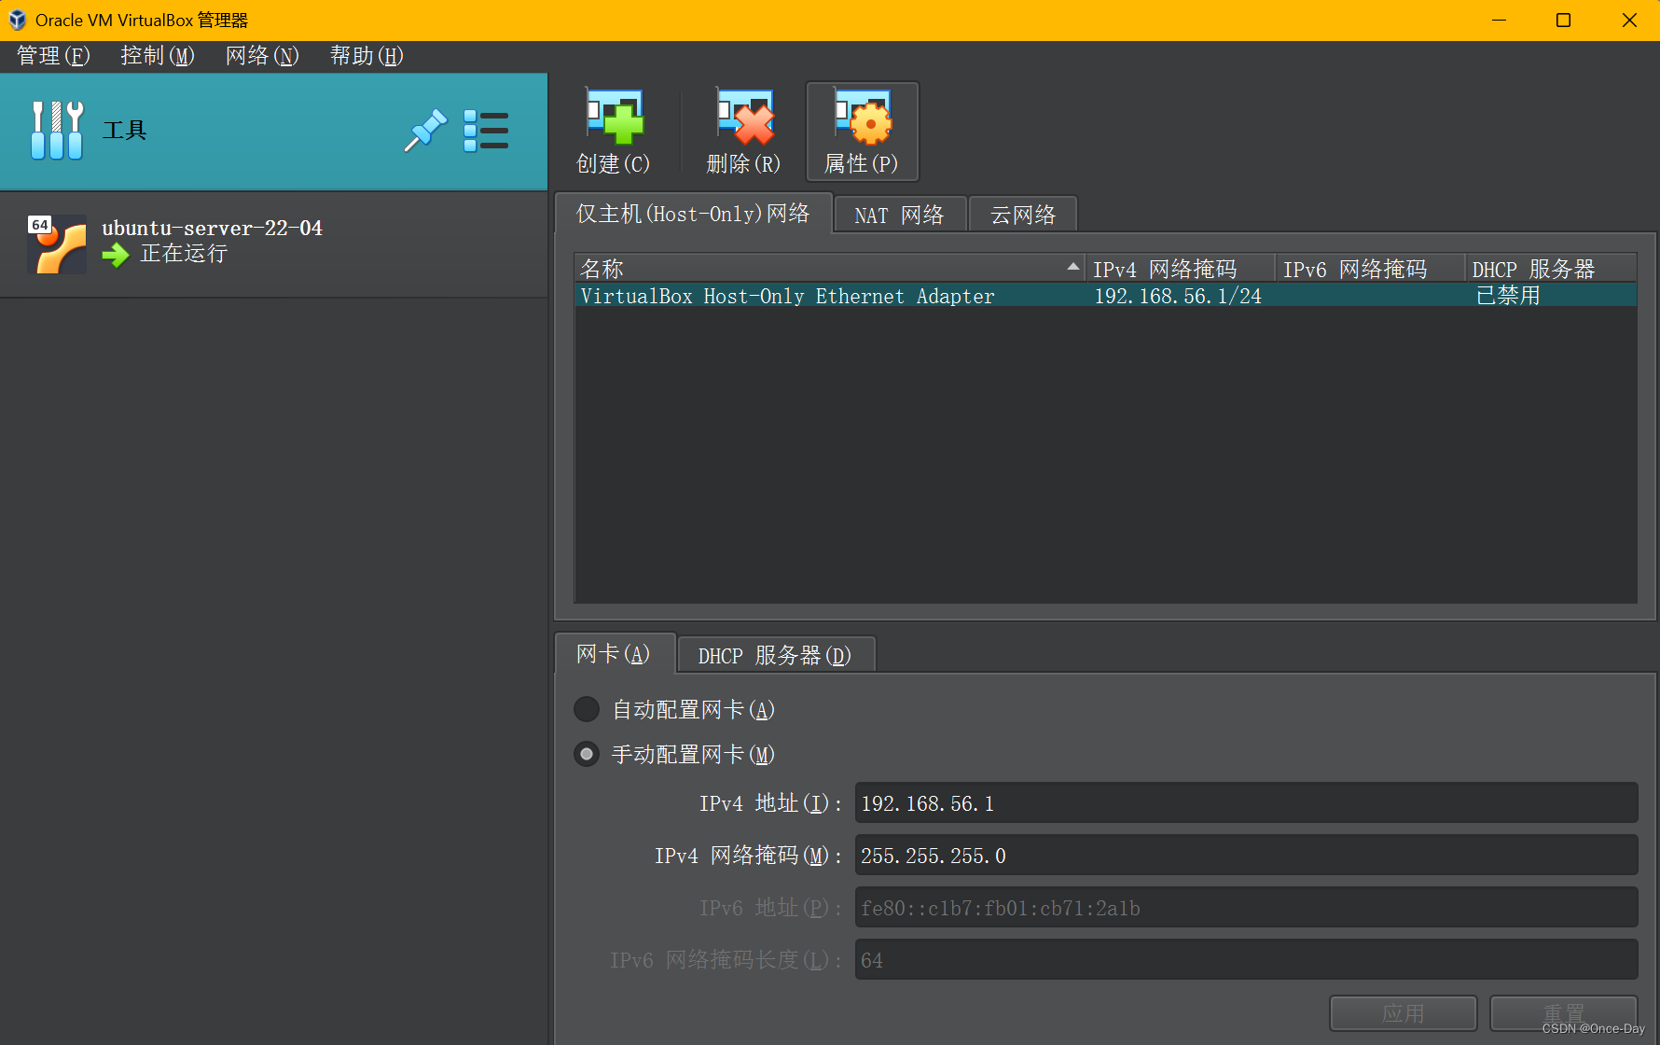Click the IPv6 prefix length field 64
The image size is (1660, 1045).
[1246, 960]
